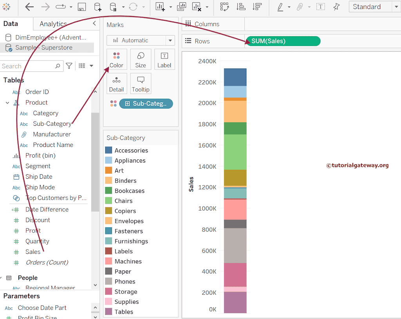This screenshot has height=319, width=401.
Task: Open the Tooltip editor on the Marks card
Action: pyautogui.click(x=141, y=83)
